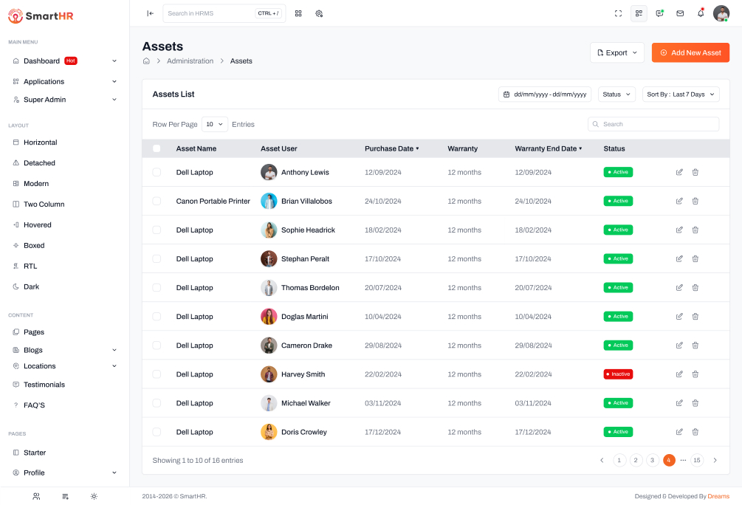Screen dimensions: 742x505
Task: Toggle fullscreen mode icon in header
Action: [618, 13]
